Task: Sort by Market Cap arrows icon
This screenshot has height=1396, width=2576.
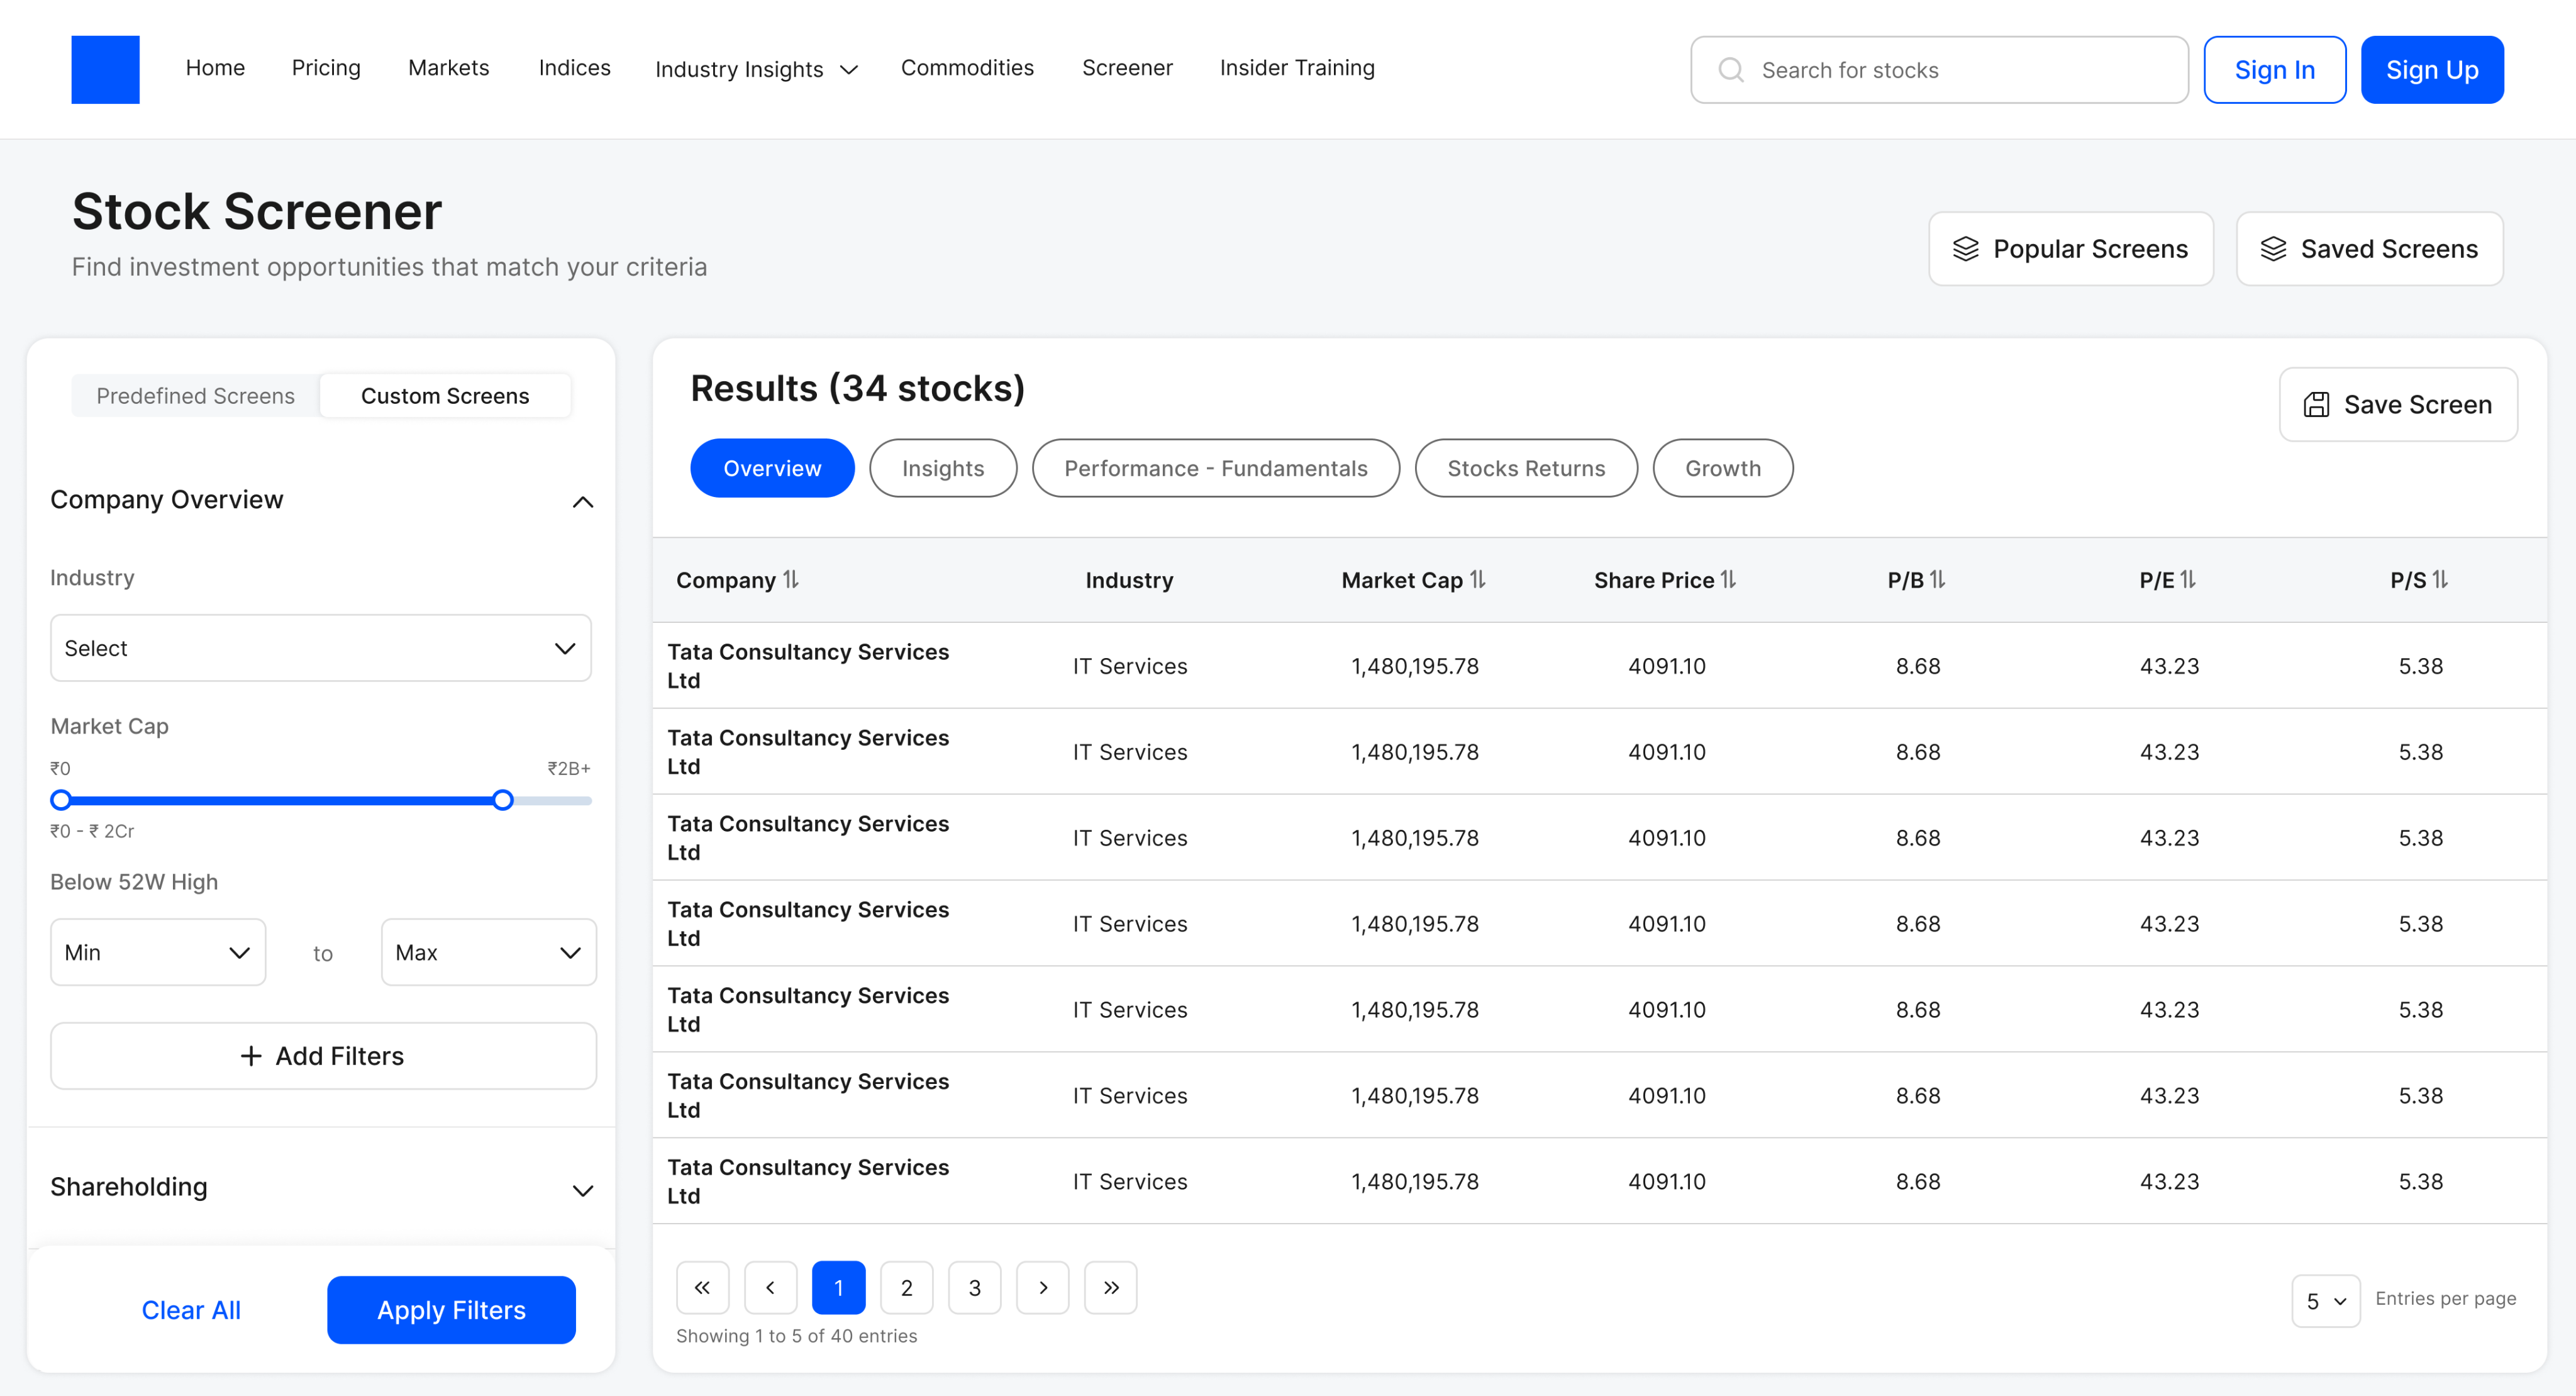Action: pos(1478,580)
